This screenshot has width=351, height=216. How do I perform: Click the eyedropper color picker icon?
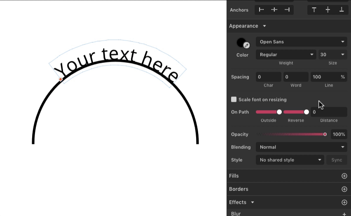246,45
